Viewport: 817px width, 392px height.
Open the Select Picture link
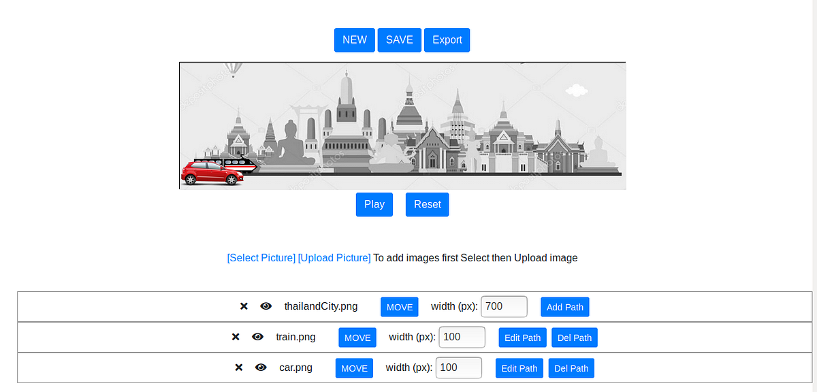[x=261, y=257]
